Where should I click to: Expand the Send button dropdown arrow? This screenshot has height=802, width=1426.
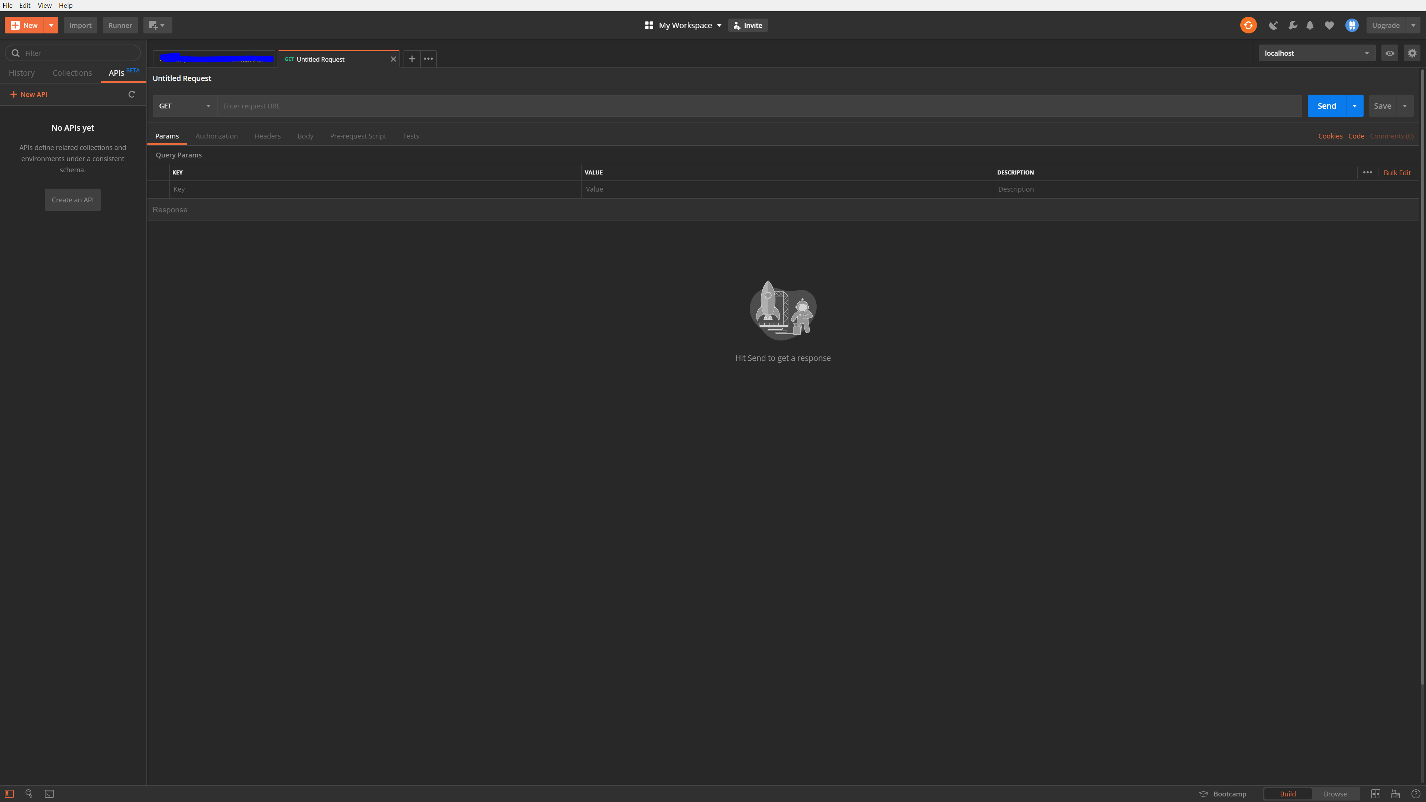(1355, 106)
